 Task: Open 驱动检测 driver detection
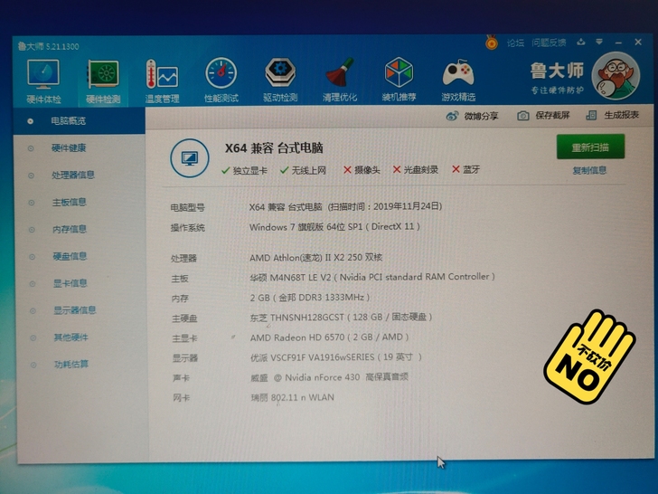pyautogui.click(x=280, y=80)
